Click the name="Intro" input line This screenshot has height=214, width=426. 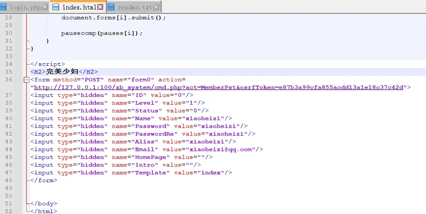pos(116,165)
